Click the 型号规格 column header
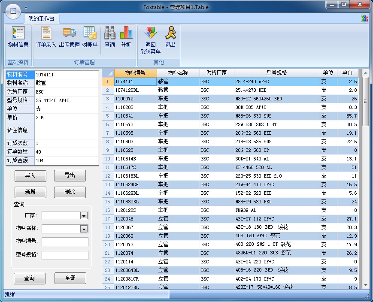The image size is (373, 302). tap(277, 73)
